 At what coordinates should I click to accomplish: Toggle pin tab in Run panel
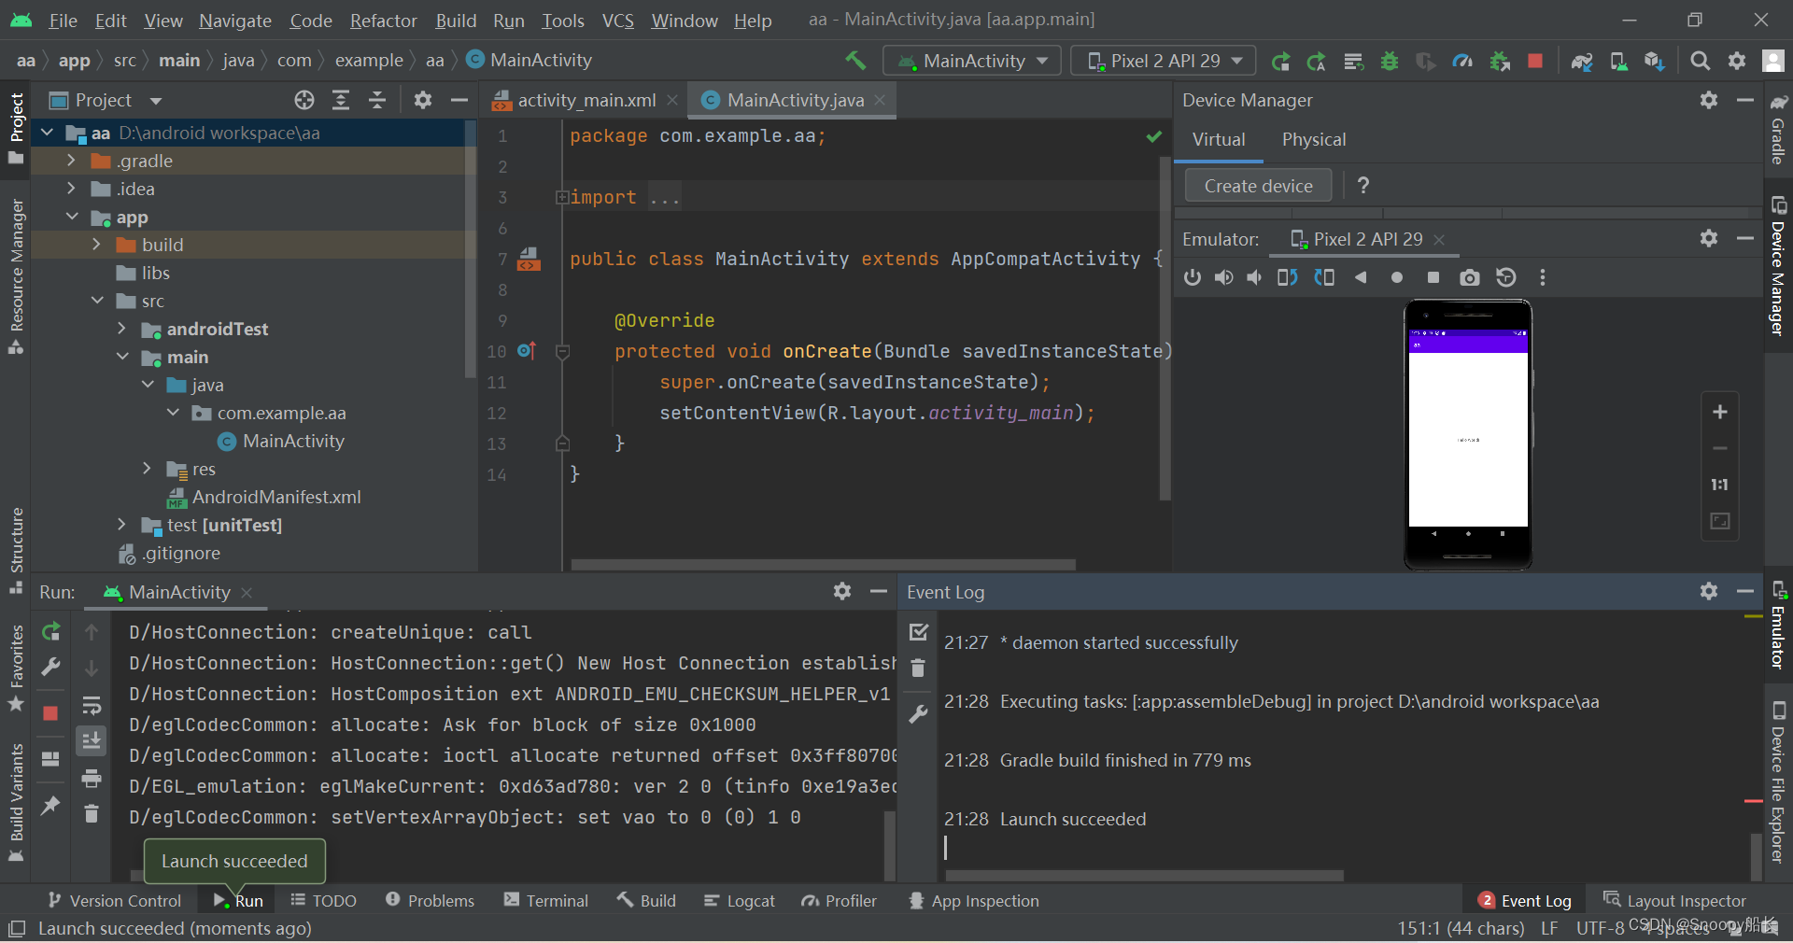(51, 806)
